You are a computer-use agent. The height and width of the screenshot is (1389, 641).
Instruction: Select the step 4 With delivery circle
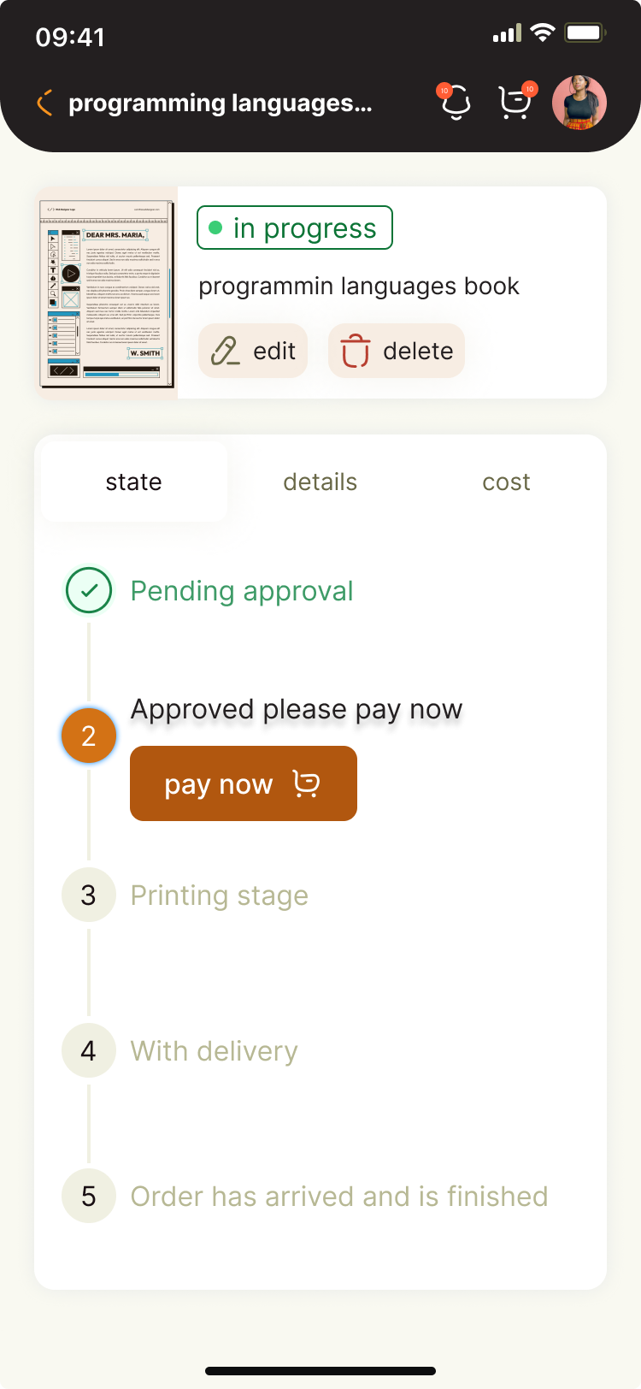coord(89,1050)
